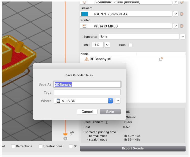Open print settings gear icon at top
Image resolution: width=190 pixels, height=157 pixels.
point(181,2)
